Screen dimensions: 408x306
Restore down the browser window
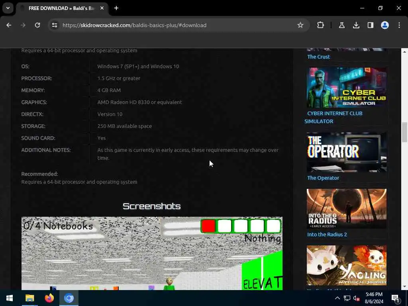click(381, 8)
